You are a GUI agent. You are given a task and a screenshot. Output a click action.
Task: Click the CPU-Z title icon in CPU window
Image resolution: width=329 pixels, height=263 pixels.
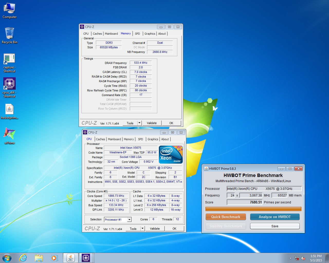tap(85, 132)
